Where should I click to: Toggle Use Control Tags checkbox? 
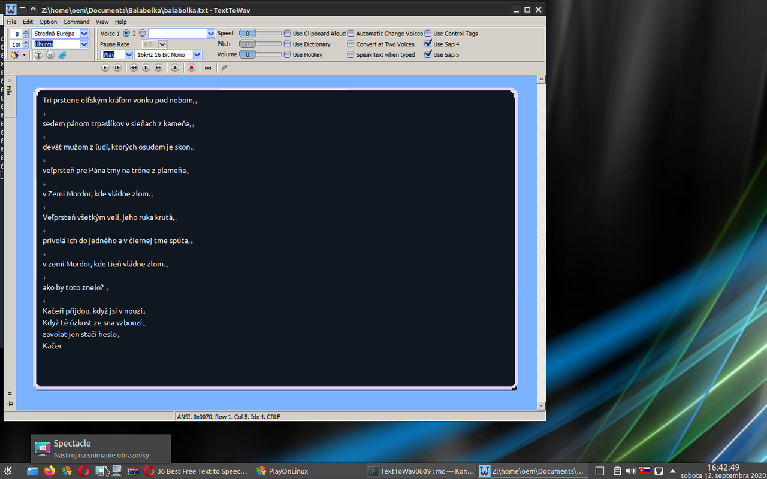(x=428, y=34)
